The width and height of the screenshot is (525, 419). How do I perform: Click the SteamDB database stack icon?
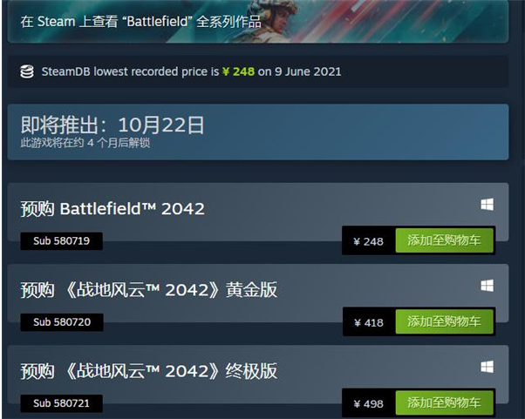coord(27,71)
